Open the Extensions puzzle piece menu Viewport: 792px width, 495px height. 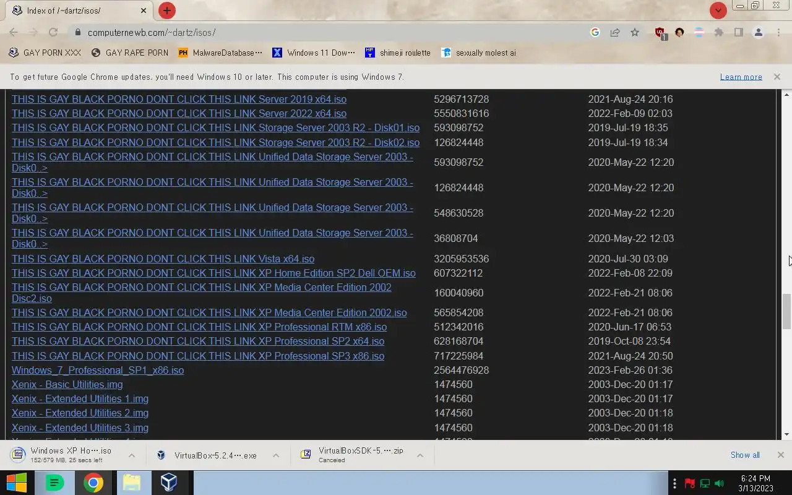click(719, 32)
